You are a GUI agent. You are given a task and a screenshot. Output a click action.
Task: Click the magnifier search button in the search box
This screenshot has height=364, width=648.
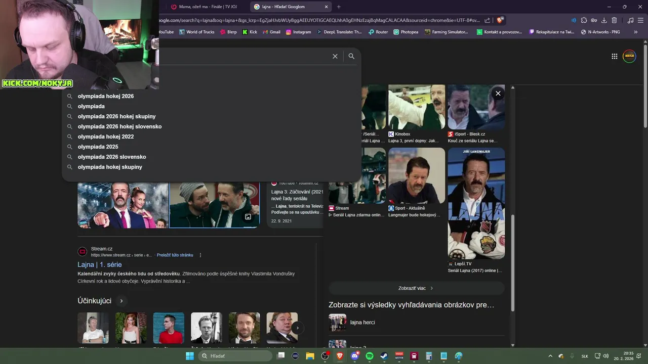click(351, 56)
